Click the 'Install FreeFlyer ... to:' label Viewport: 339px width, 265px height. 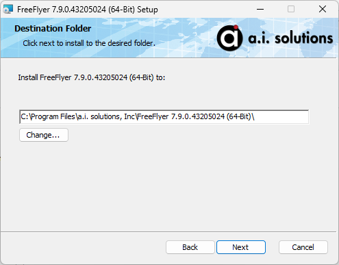92,77
